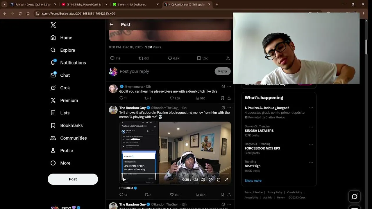Click the Bookmarks icon in sidebar
Screen dimensions: 372x209
pyautogui.click(x=53, y=125)
